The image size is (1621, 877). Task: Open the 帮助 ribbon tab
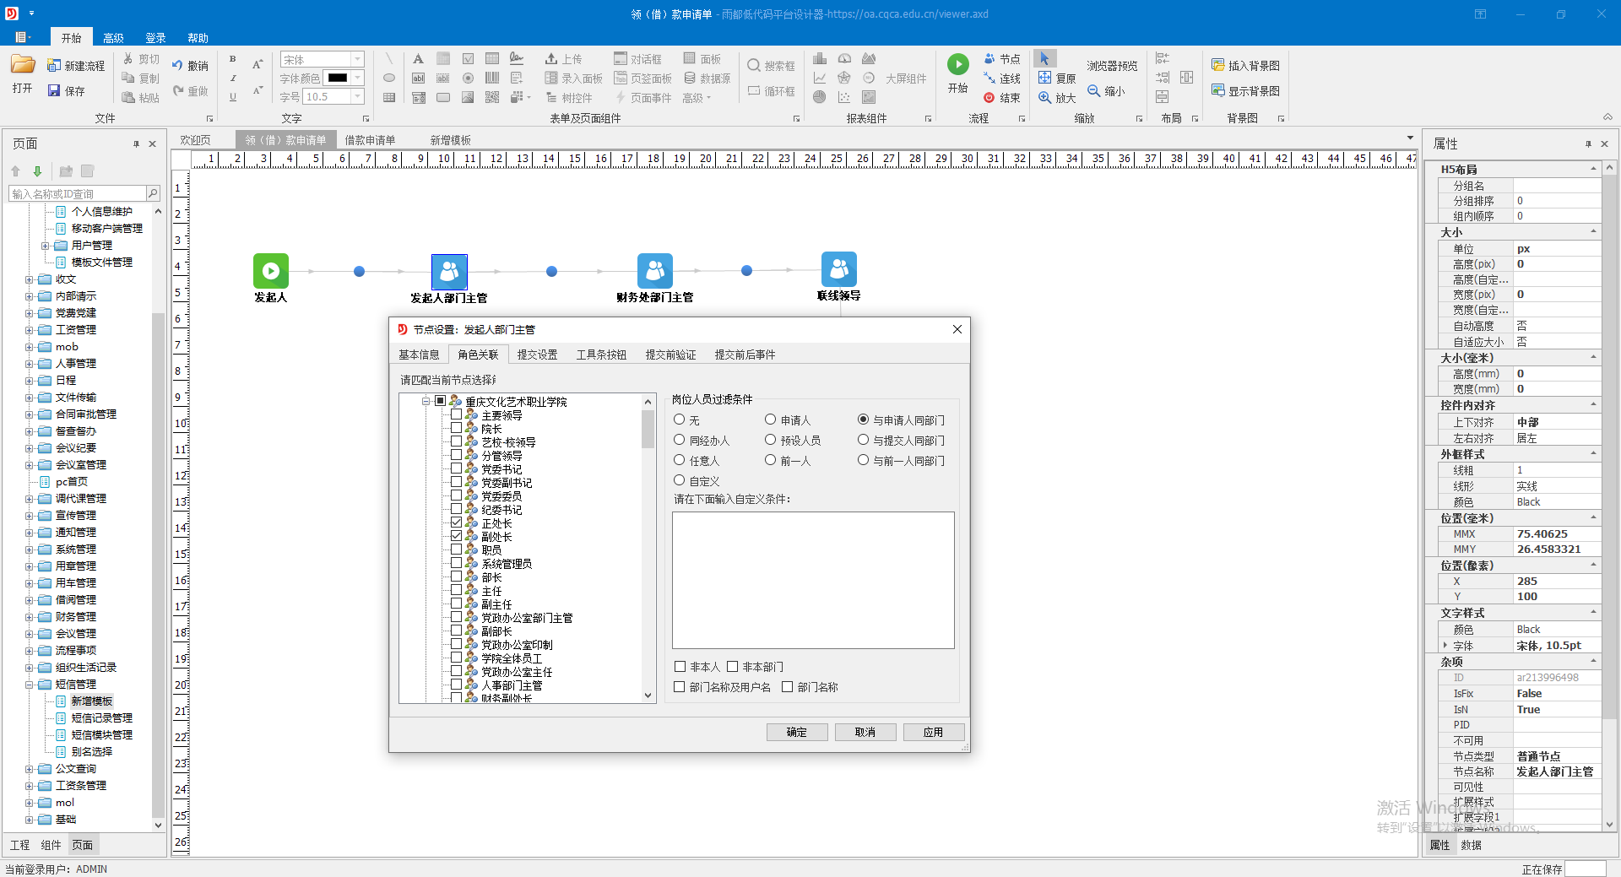pos(198,38)
